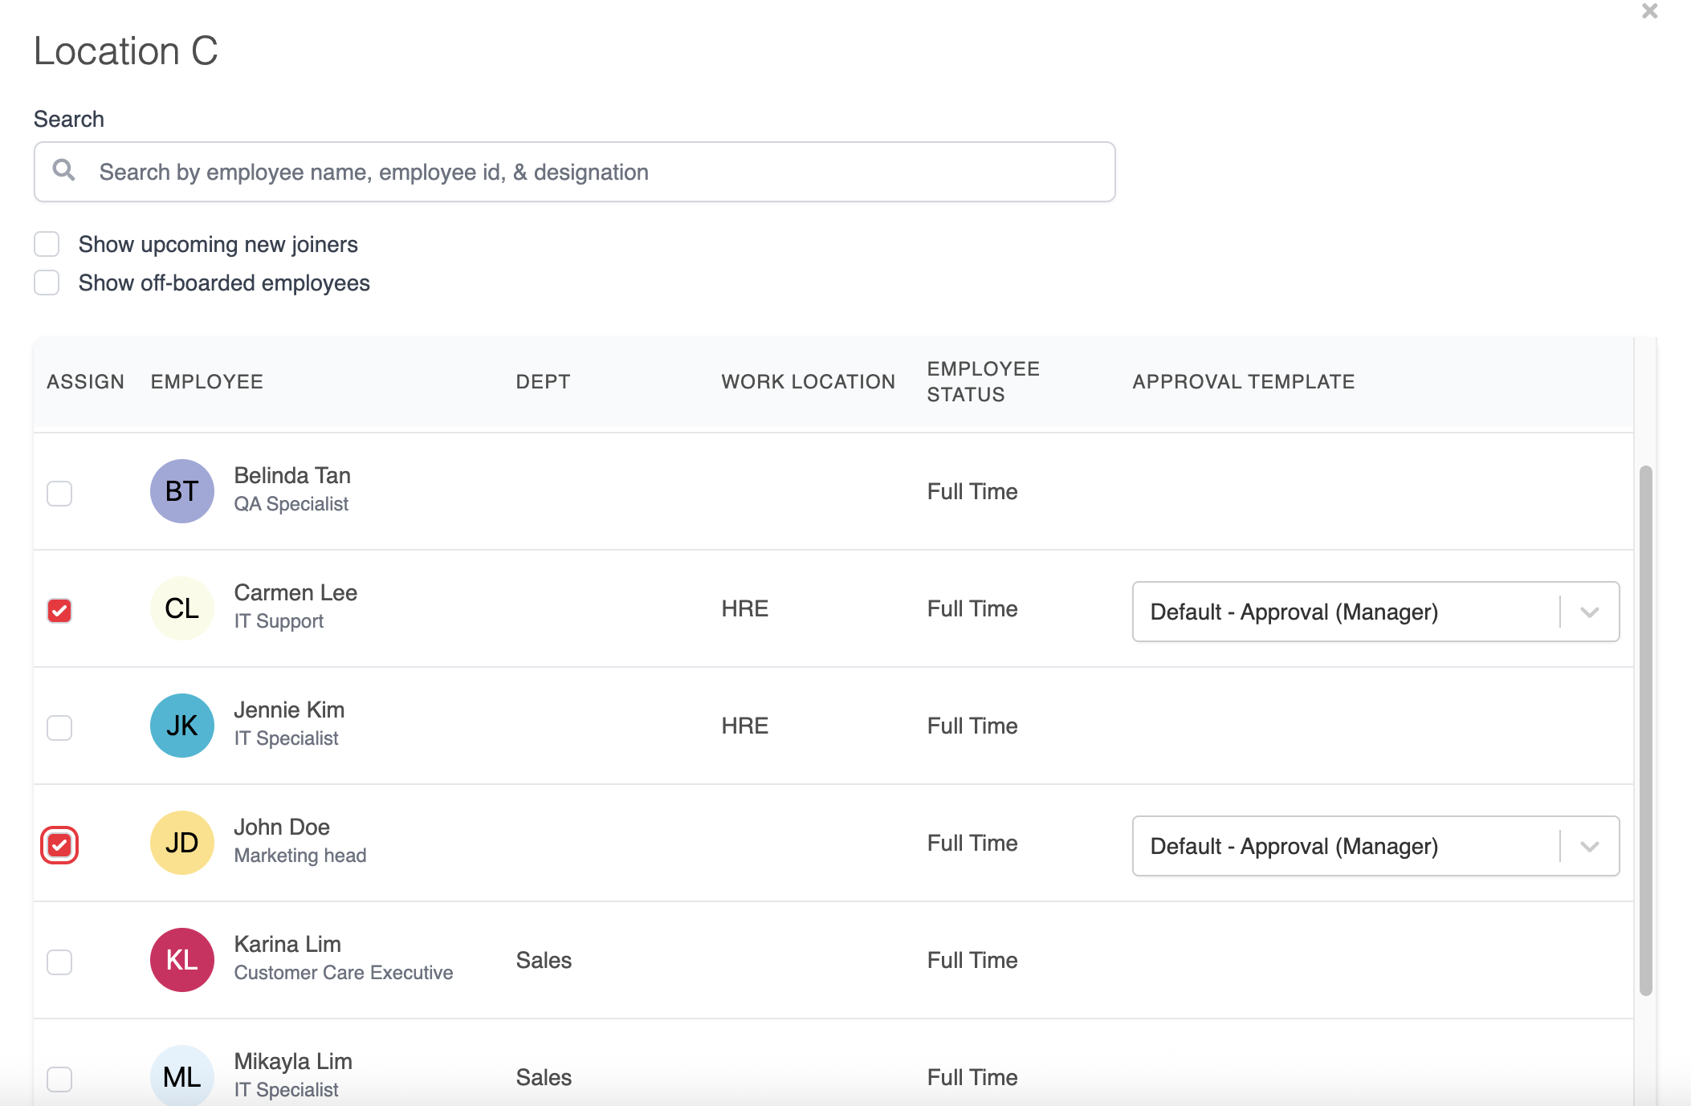This screenshot has height=1106, width=1691.
Task: Click Mikayla Lim's ML avatar
Action: tap(182, 1076)
